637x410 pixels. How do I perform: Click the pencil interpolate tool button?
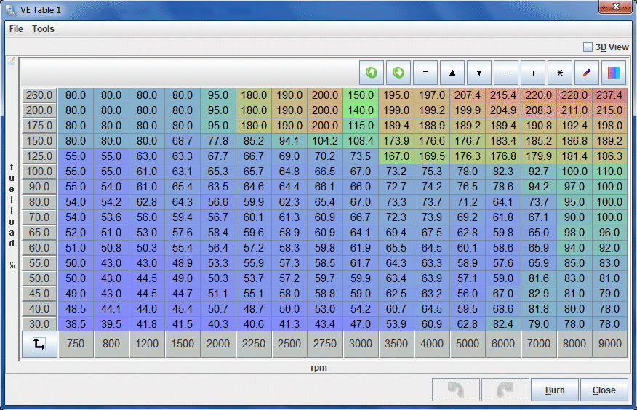tap(587, 73)
